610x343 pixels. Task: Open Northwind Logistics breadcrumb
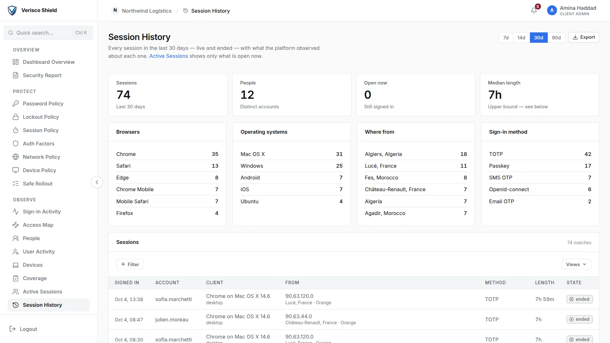coord(142,11)
